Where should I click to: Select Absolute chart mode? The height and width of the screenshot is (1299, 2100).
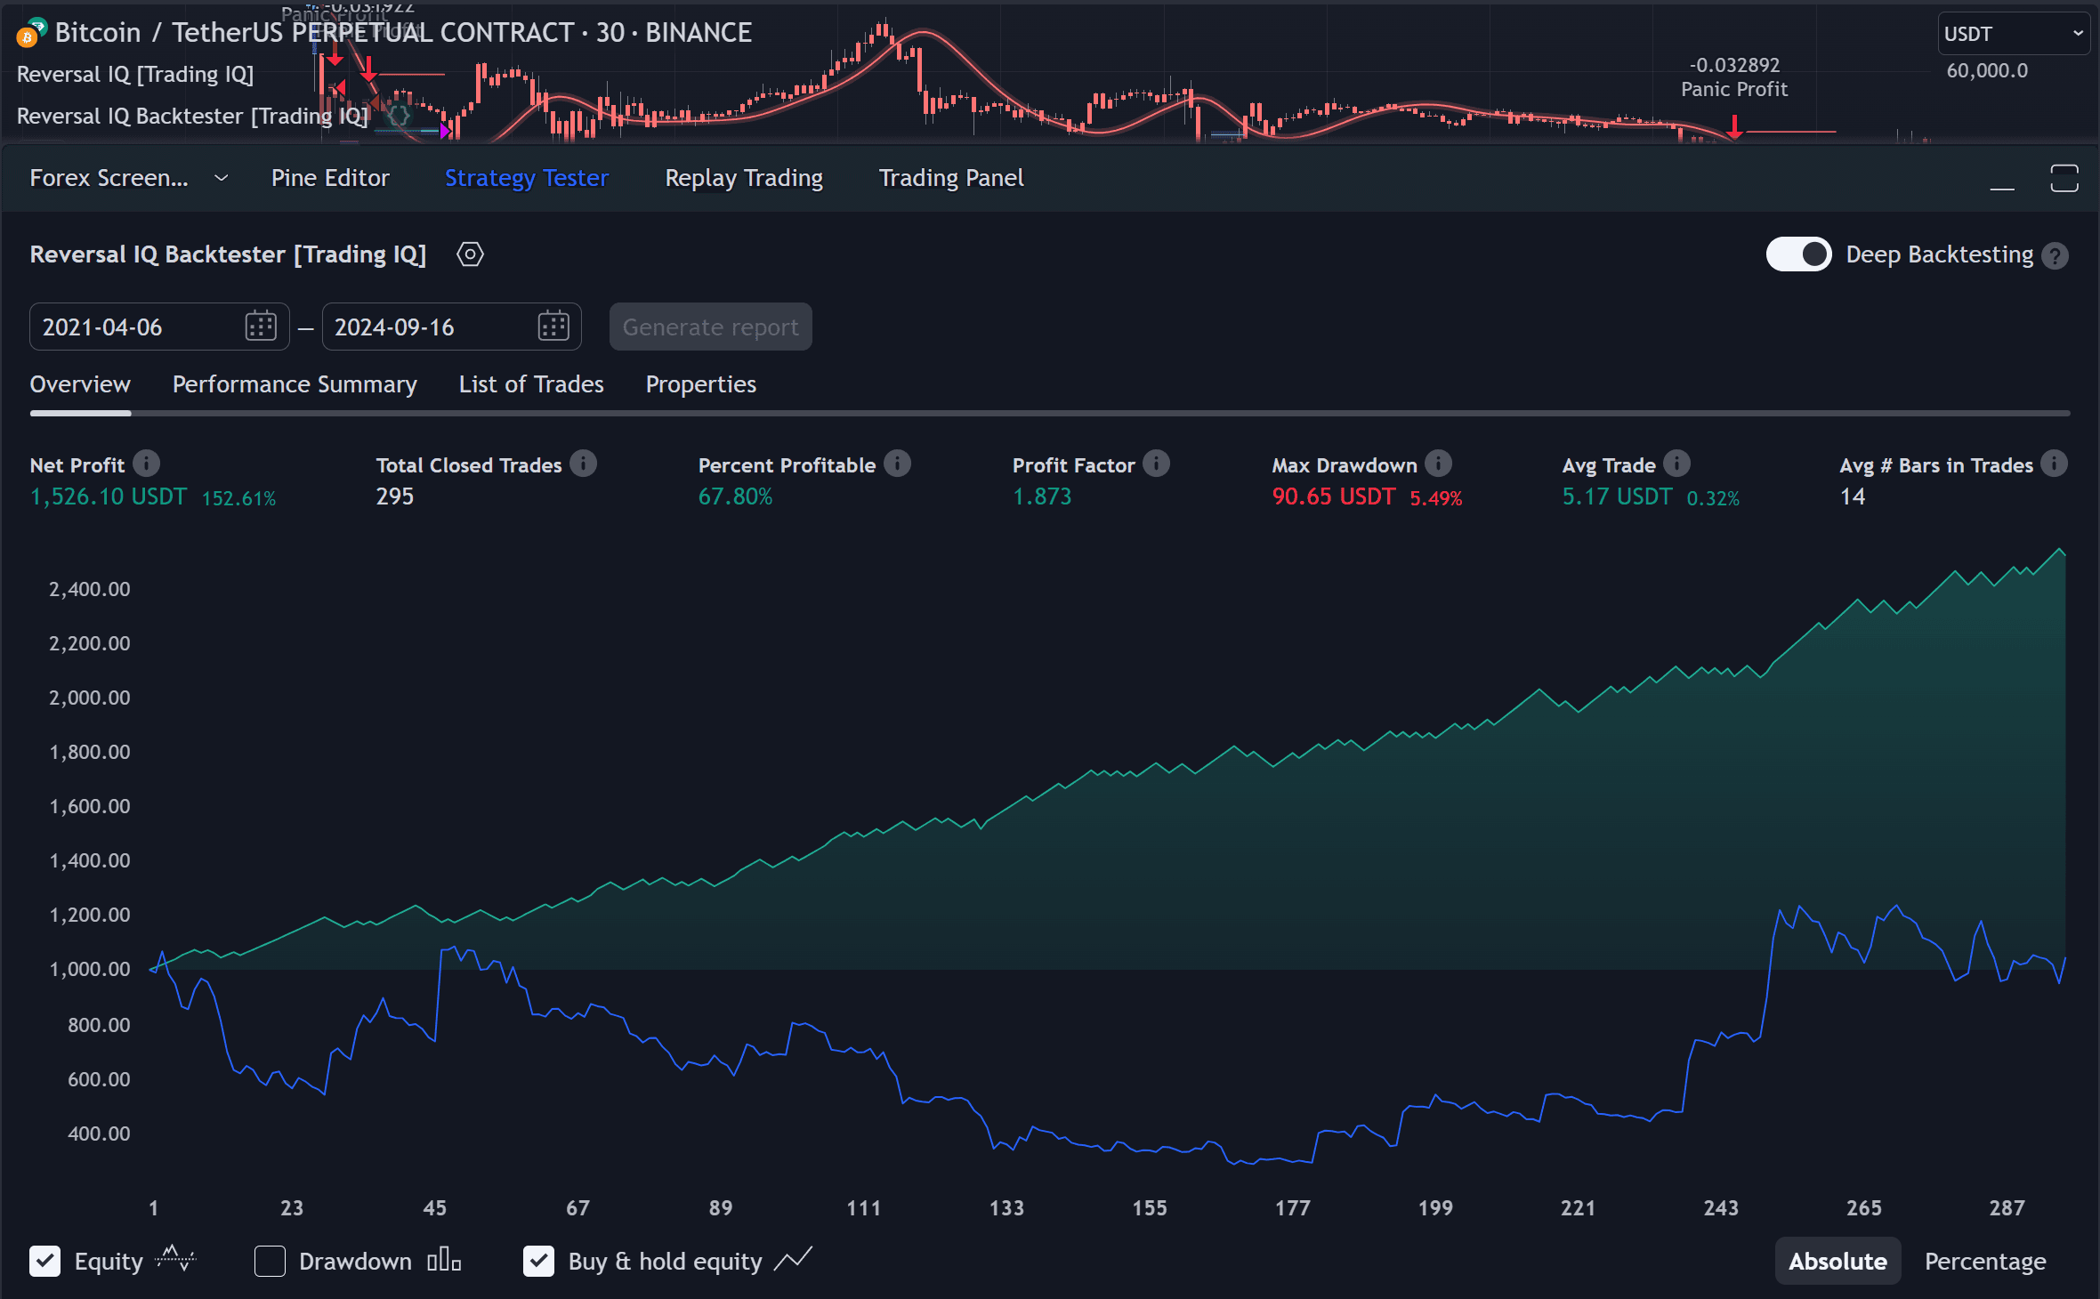click(1837, 1261)
